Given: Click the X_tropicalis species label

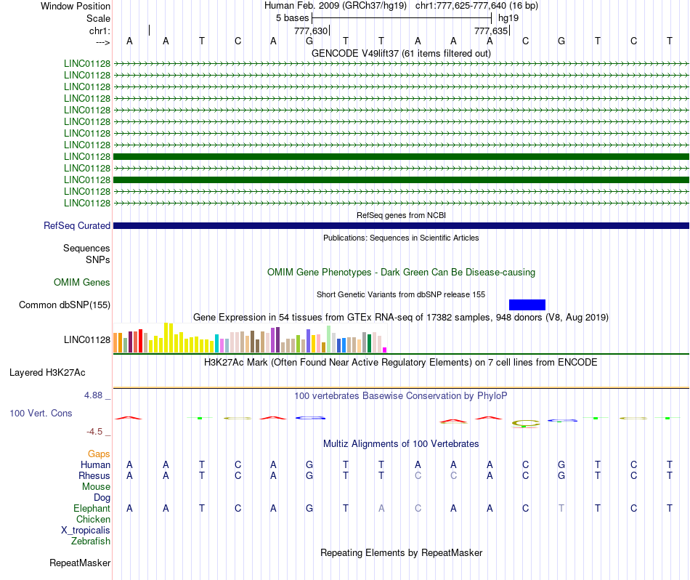Looking at the screenshot, I should click(86, 531).
